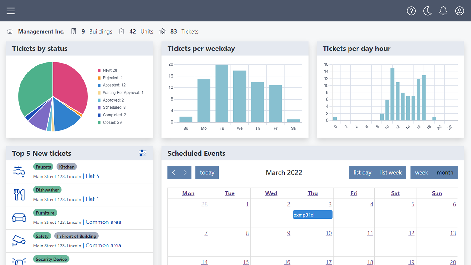
Task: Click the faucet icon of the Faucets ticket
Action: click(x=19, y=171)
